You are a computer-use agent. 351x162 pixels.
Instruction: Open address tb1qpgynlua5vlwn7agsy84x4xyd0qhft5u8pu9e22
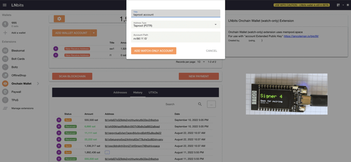(x=133, y=133)
